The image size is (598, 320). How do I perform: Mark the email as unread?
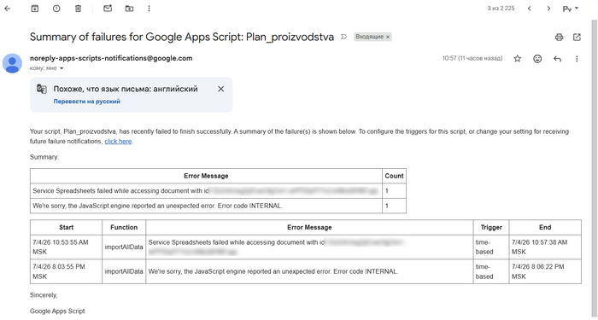click(108, 8)
